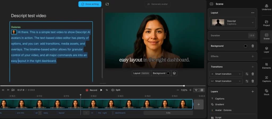Open the second Smart transition dropdown
The width and height of the screenshot is (272, 119).
coord(226,81)
